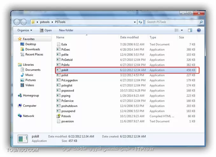Click the search magnifier icon
The width and height of the screenshot is (216, 157).
pyautogui.click(x=201, y=22)
